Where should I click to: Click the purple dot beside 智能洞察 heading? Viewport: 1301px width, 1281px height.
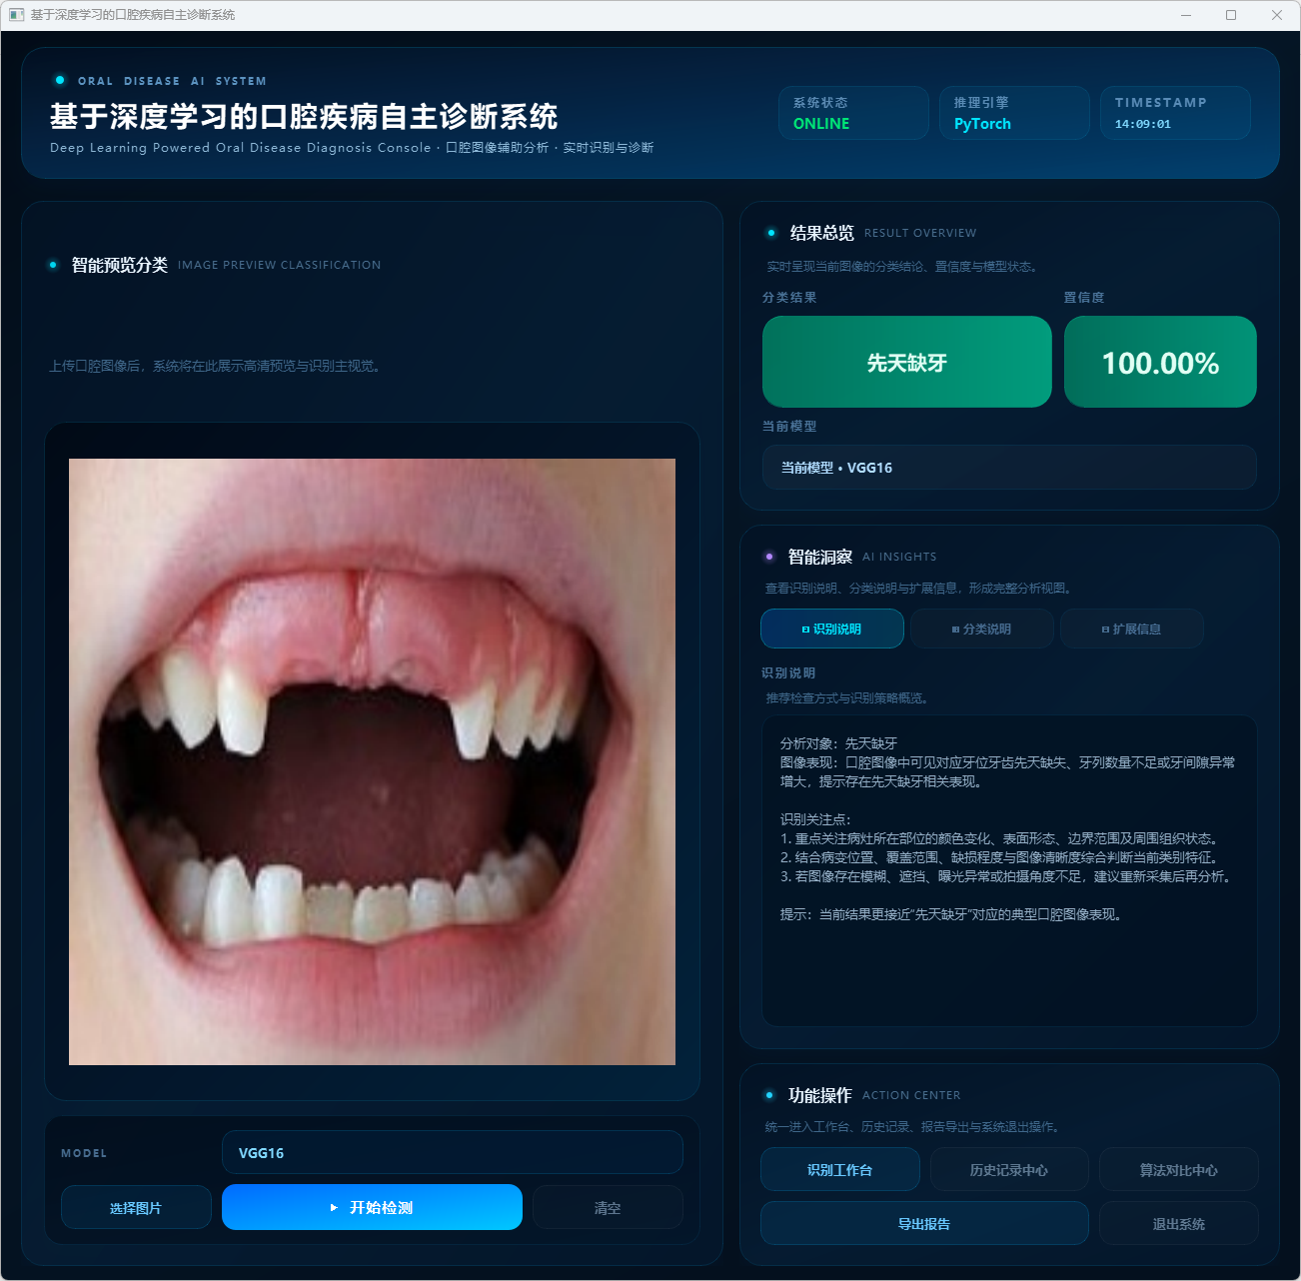(x=769, y=557)
